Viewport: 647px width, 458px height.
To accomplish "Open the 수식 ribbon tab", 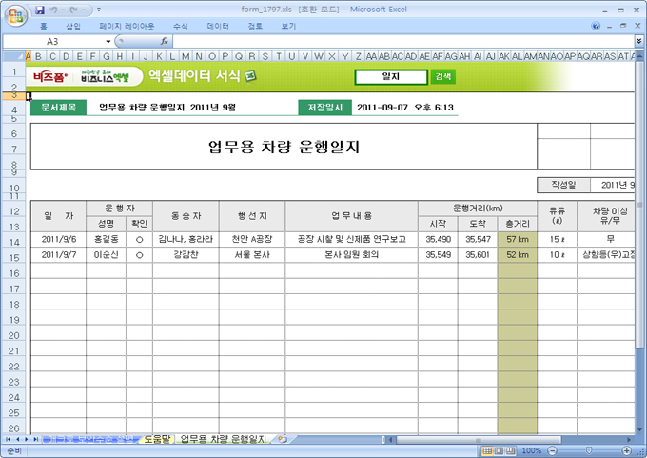I will coord(180,27).
